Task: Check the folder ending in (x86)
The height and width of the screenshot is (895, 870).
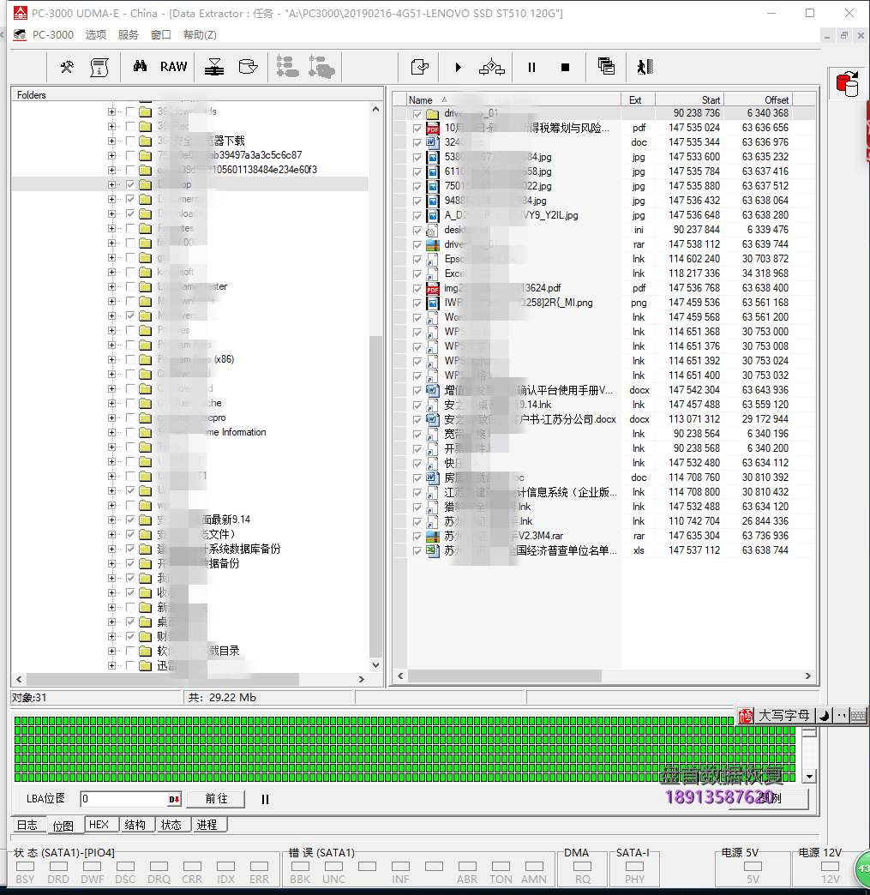Action: click(130, 359)
